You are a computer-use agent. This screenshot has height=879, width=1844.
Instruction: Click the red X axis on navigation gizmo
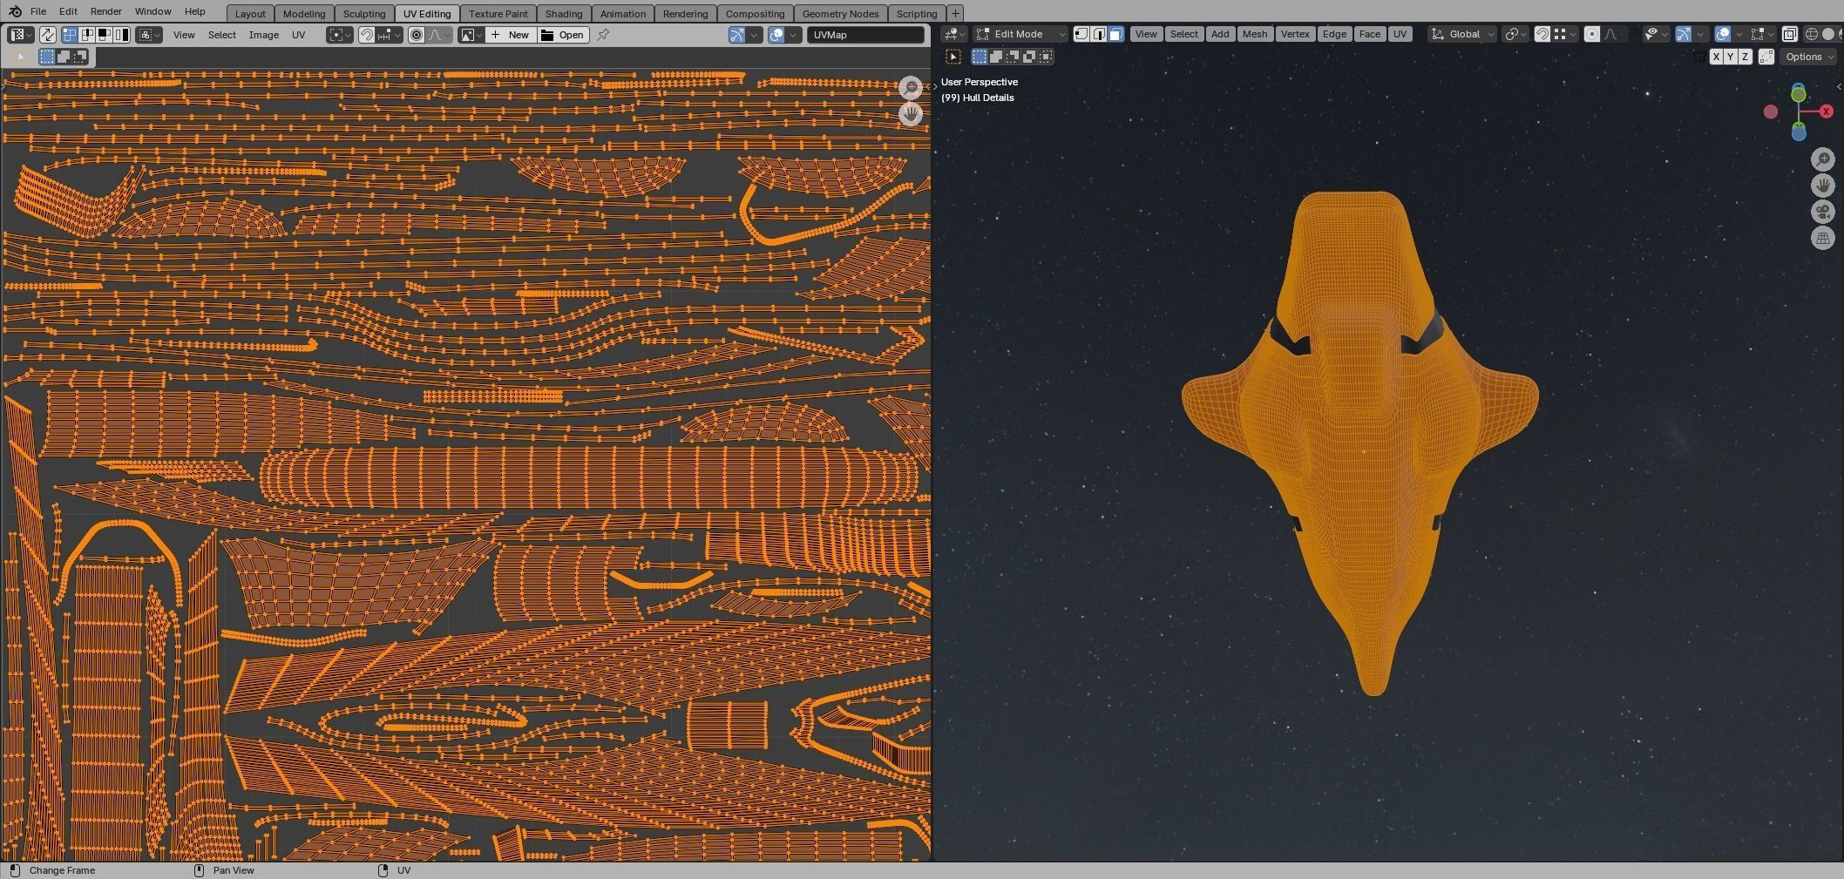[x=1827, y=112]
